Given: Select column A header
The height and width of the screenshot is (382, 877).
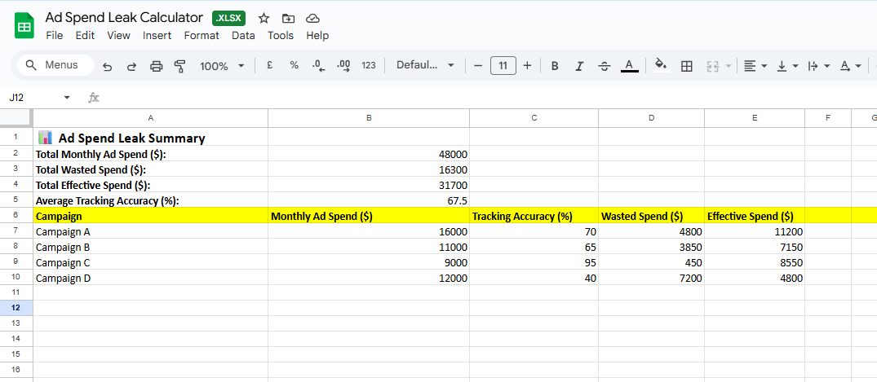Looking at the screenshot, I should click(x=150, y=117).
